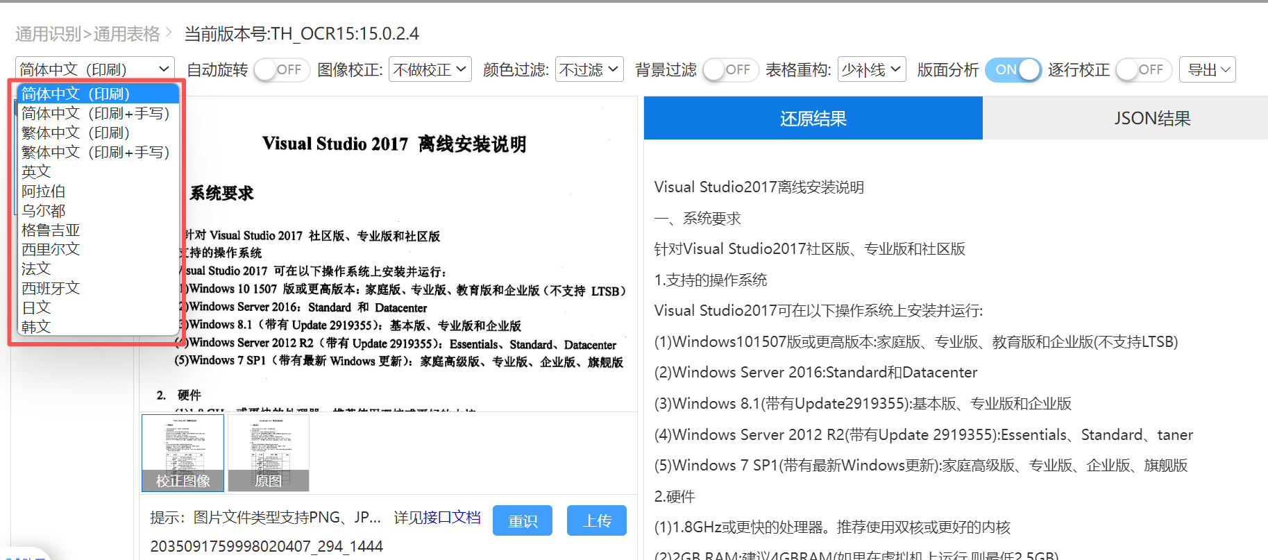Click file name 2035091759998020407_294_1444

(x=267, y=546)
